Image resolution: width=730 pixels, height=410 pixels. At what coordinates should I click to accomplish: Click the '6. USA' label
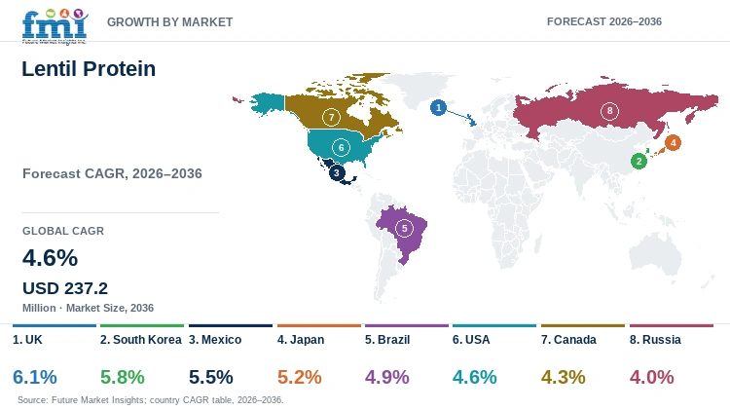click(x=471, y=340)
